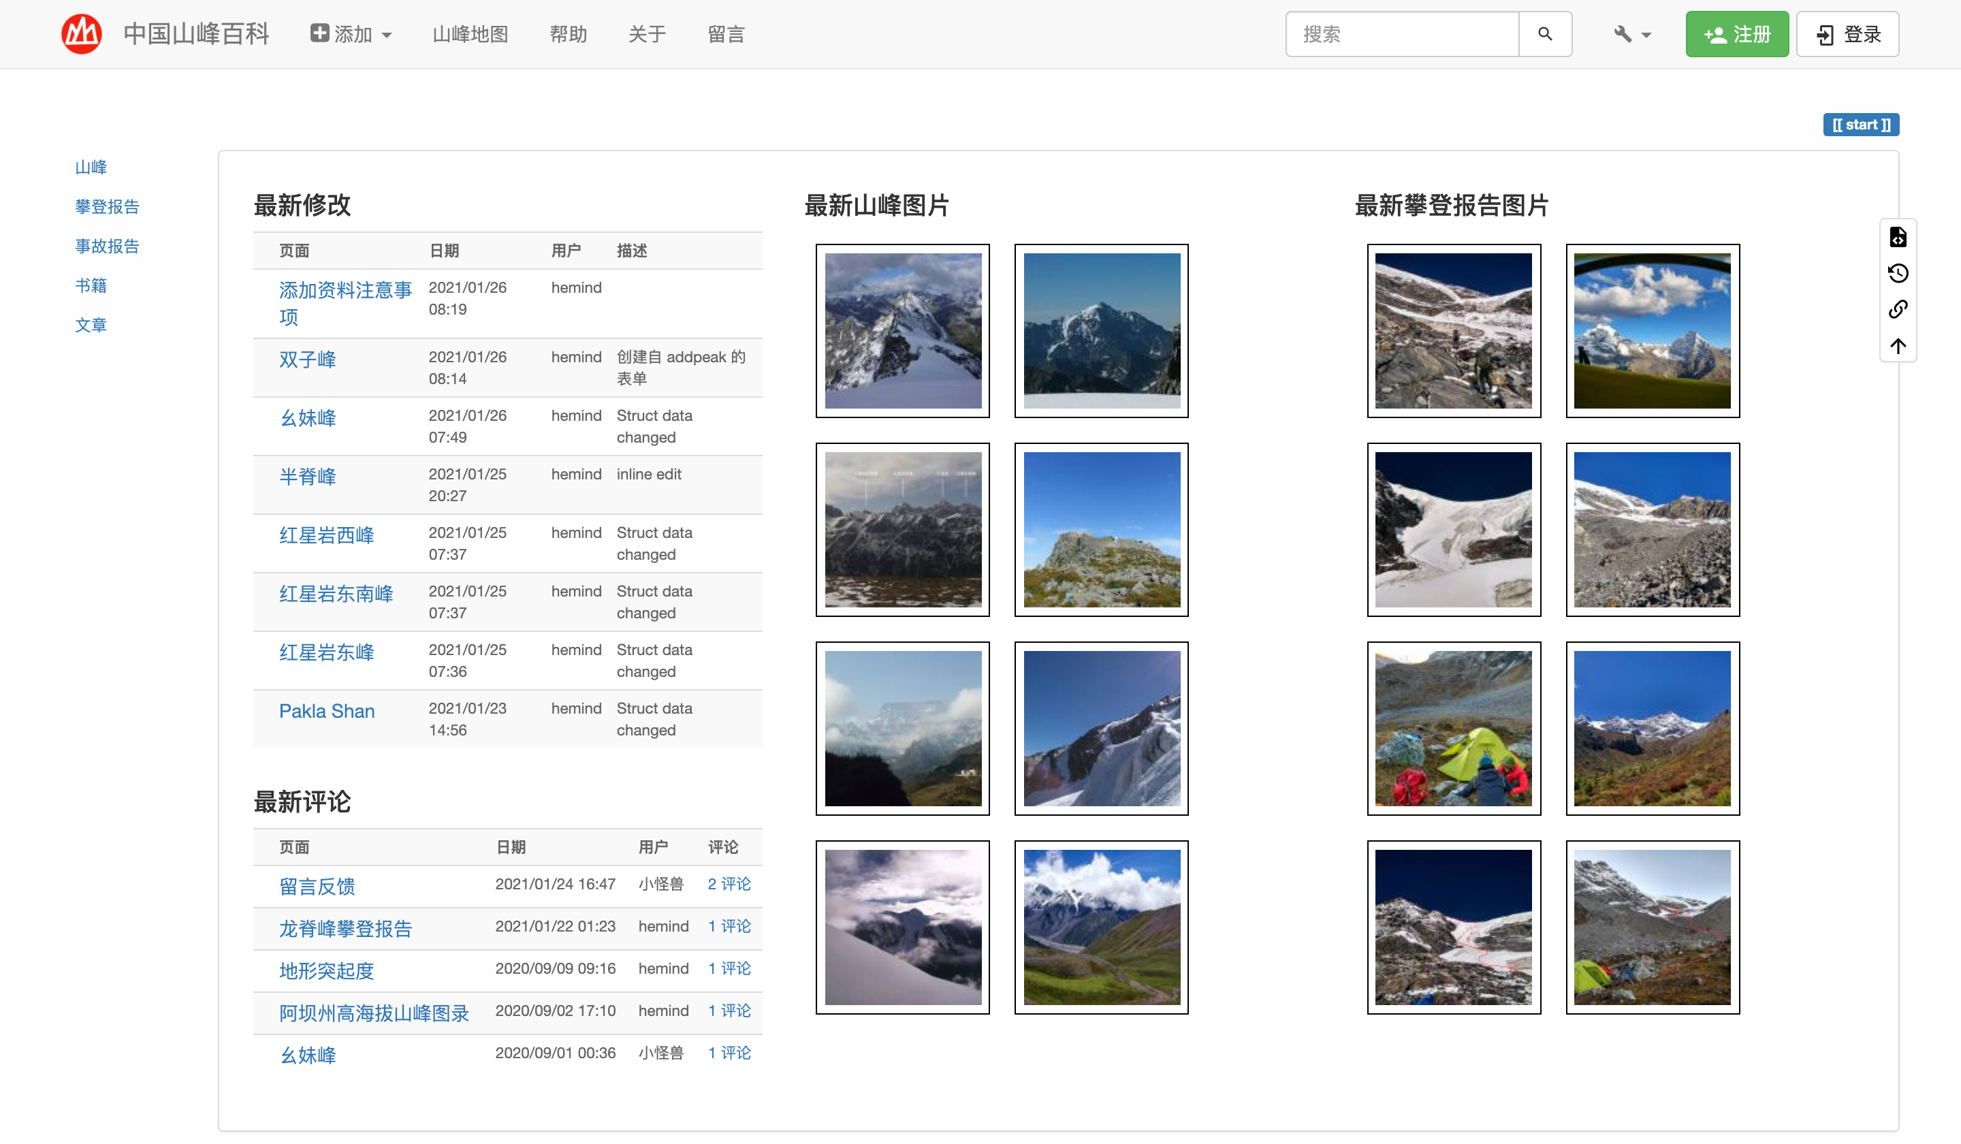Open route-marked rocky basin thumbnail
The image size is (1961, 1144).
click(x=1454, y=927)
